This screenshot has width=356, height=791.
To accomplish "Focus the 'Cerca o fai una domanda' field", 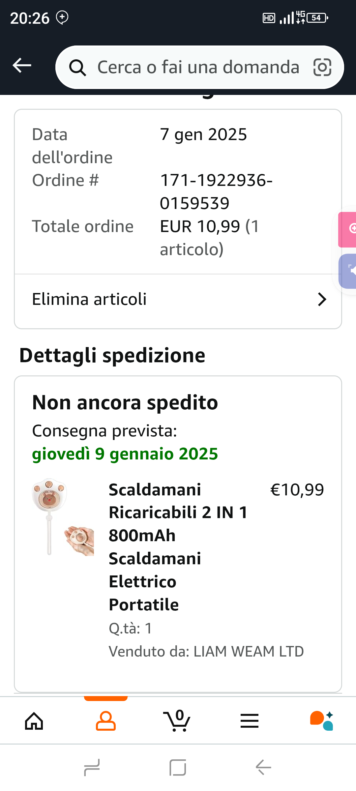I will coord(198,67).
